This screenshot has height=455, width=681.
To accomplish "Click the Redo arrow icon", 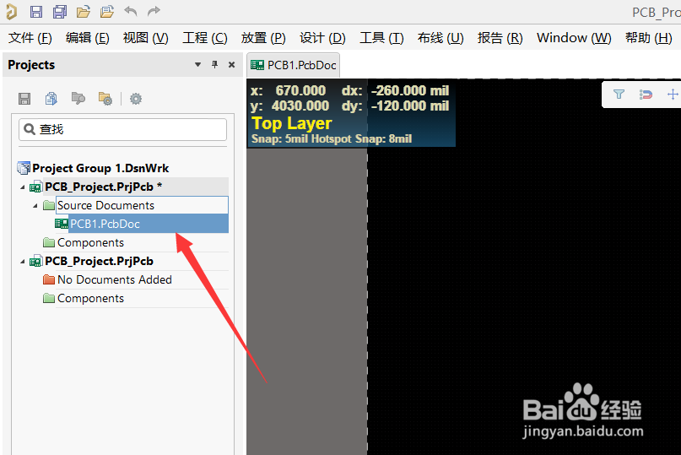I will tap(154, 11).
